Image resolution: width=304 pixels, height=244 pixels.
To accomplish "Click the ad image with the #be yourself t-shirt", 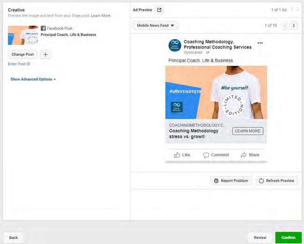I will click(216, 92).
